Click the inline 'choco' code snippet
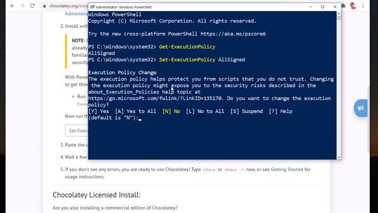 [209, 170]
